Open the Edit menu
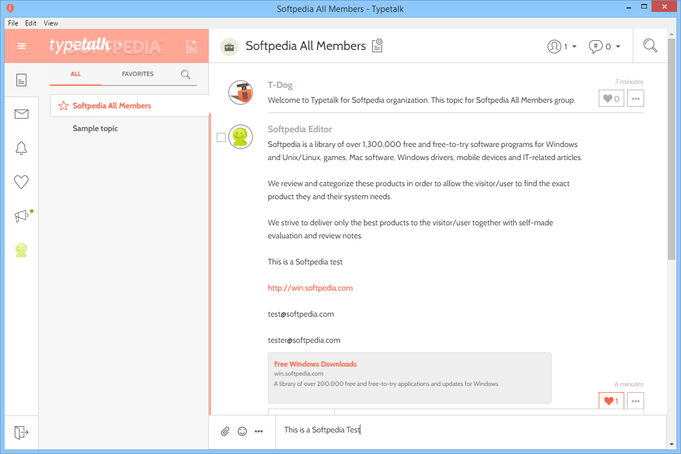This screenshot has height=454, width=681. pos(31,23)
